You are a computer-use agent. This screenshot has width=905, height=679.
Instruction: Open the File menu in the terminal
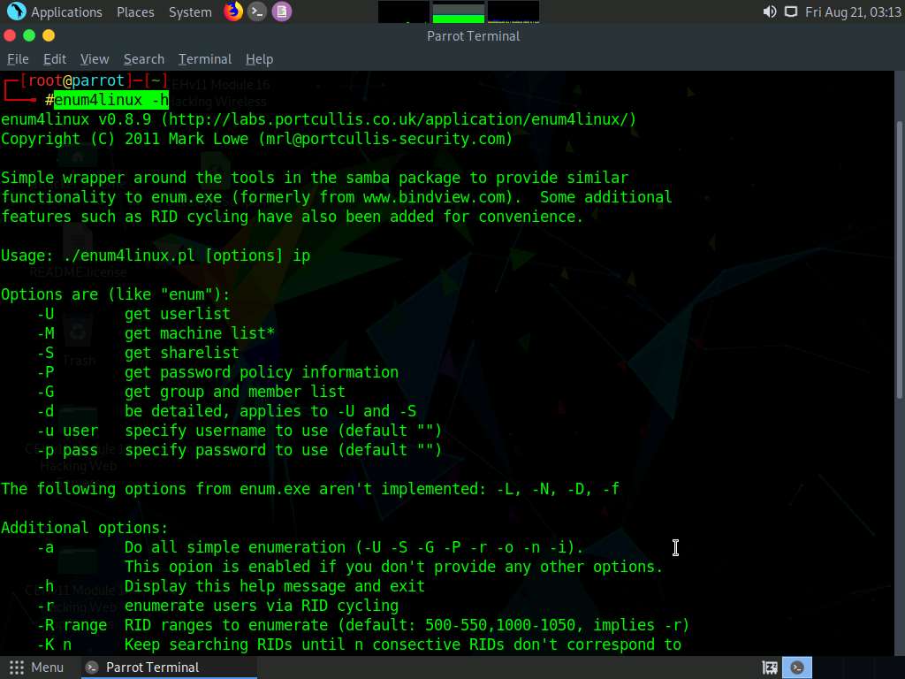[18, 59]
